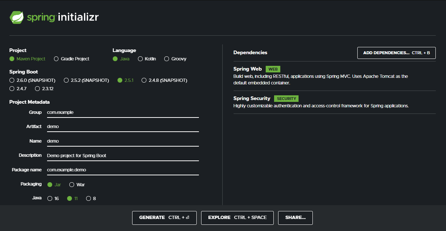
Task: Click the Spring Web description text
Action: (320, 80)
